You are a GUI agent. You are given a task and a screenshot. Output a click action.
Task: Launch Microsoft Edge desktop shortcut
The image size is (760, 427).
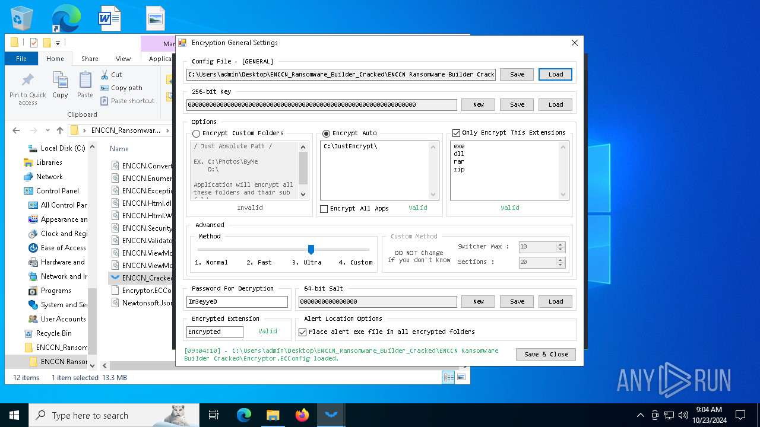tap(66, 18)
